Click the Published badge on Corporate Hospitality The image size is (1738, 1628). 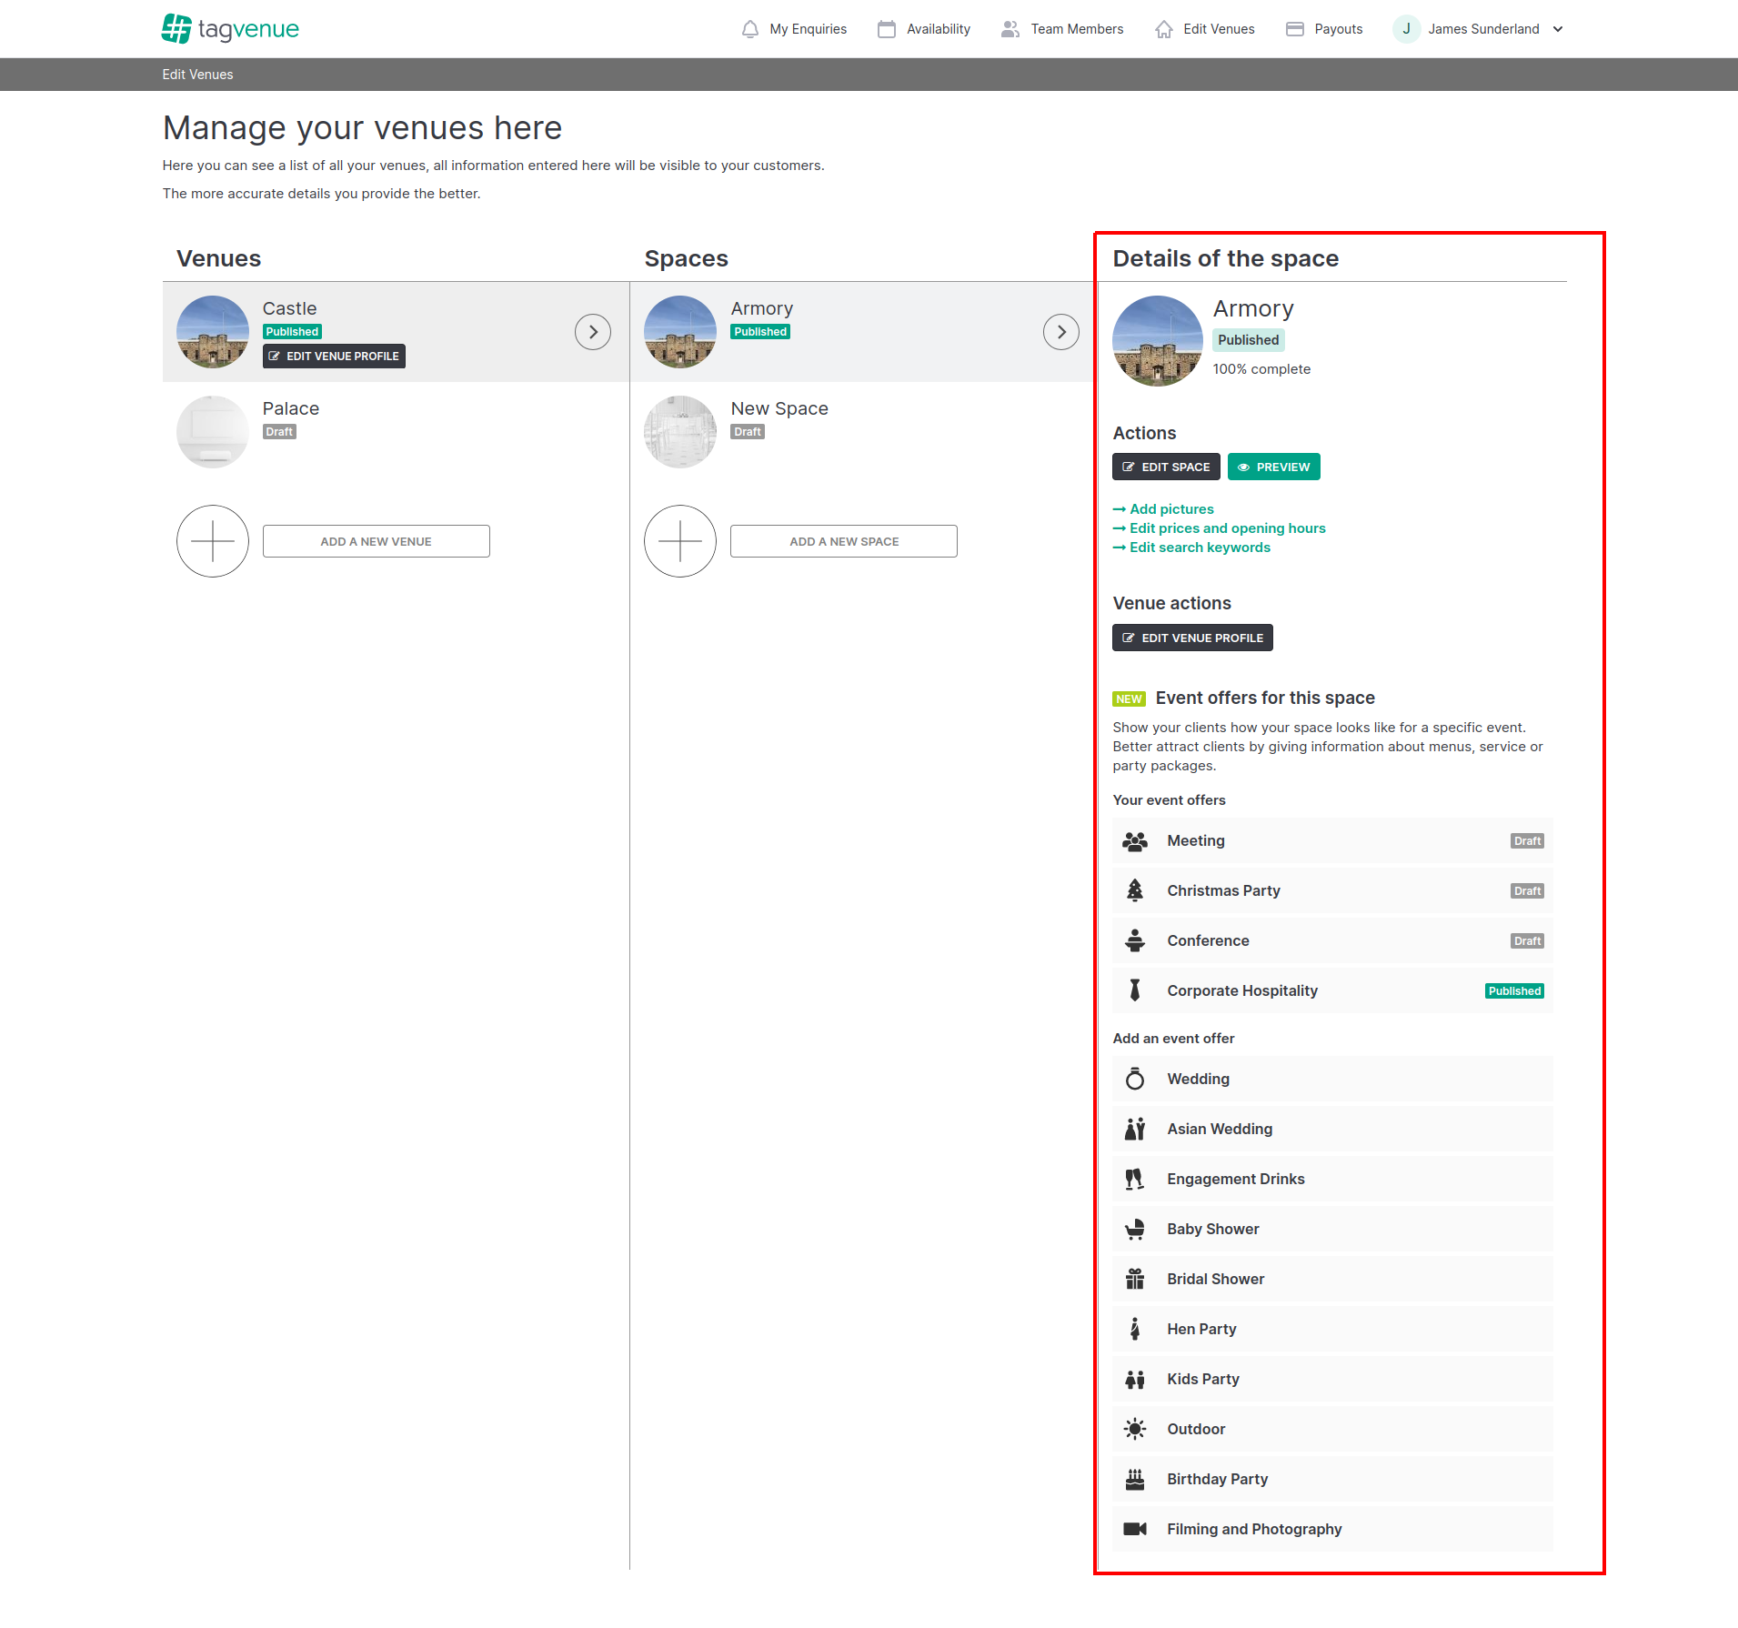coord(1514,991)
